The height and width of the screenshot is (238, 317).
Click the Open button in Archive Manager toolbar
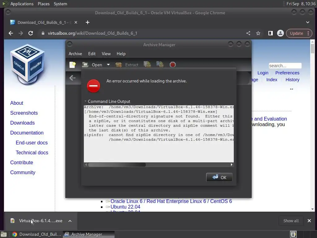coord(92,65)
